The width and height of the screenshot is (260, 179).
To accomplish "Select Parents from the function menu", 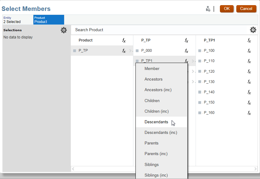I will click(x=161, y=143).
